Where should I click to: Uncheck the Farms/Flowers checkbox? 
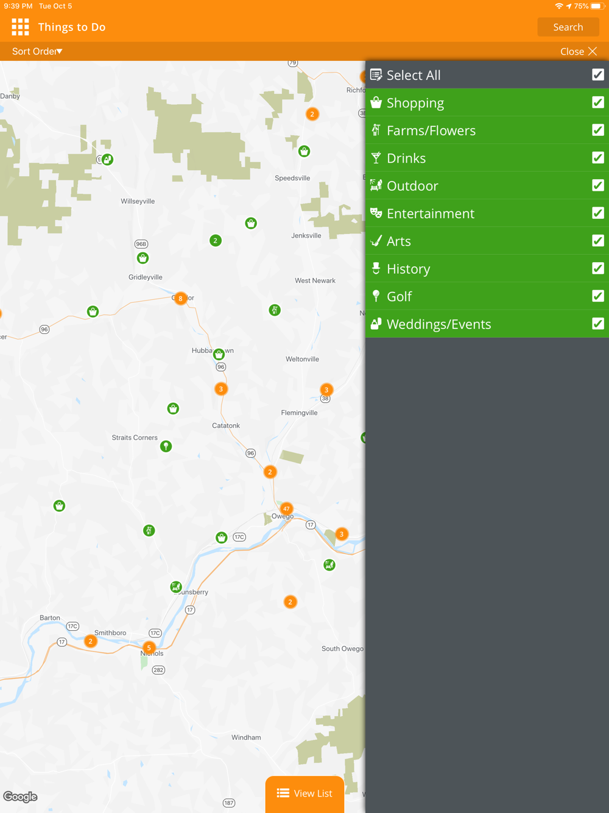point(598,130)
